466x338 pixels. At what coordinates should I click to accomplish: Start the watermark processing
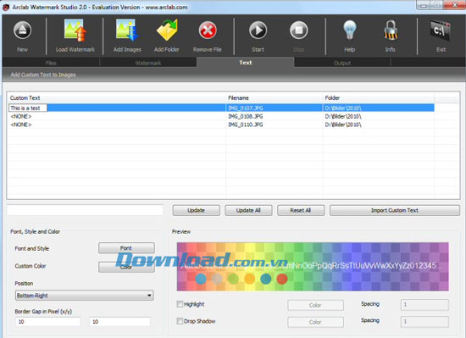(x=258, y=30)
